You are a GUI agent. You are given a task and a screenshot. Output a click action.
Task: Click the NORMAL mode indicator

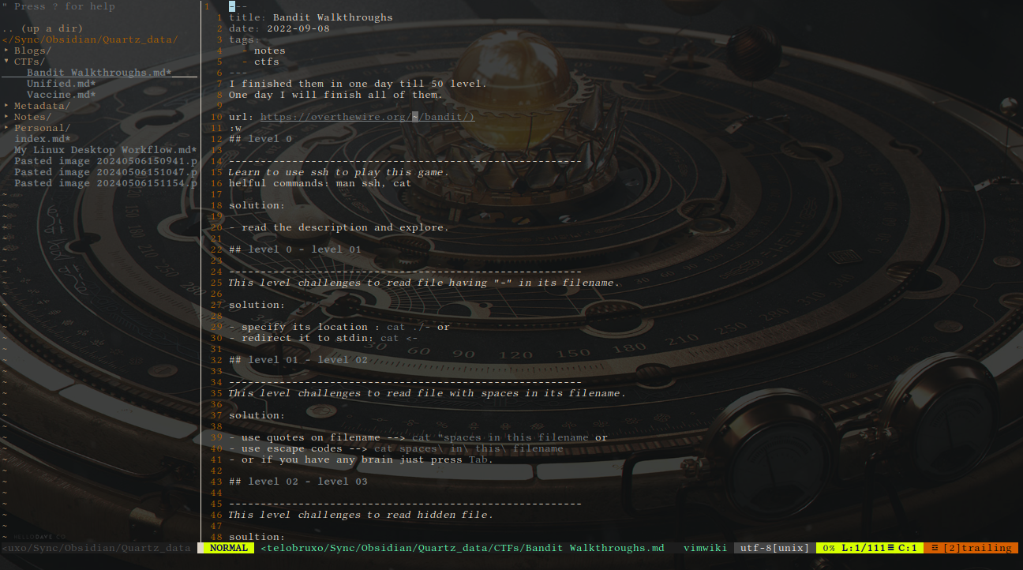(x=229, y=548)
